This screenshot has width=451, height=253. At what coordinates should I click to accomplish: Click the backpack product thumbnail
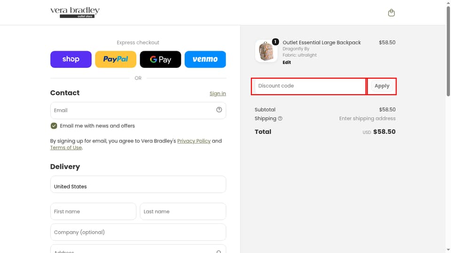point(266,51)
